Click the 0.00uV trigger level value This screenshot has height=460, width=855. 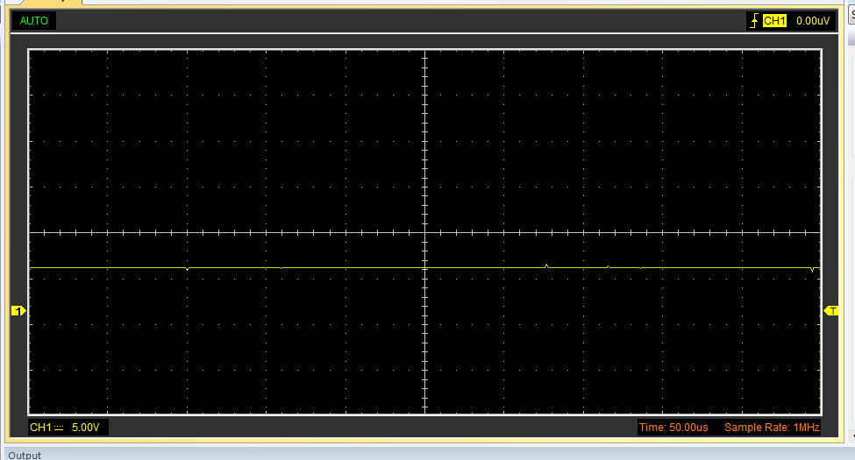[812, 21]
